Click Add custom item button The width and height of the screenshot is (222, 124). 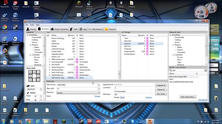(188, 97)
